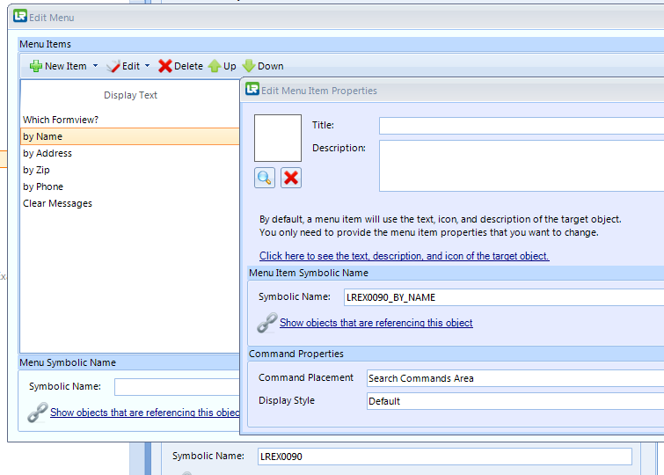Open link to see target object text and icon
The image size is (664, 475).
point(405,256)
